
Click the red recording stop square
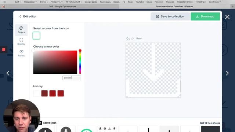[4, 49]
